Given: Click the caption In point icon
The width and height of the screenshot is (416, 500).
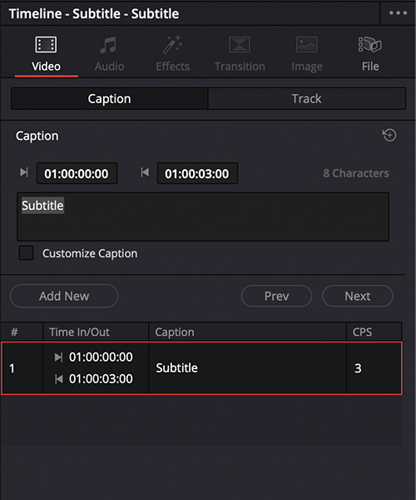Looking at the screenshot, I should pyautogui.click(x=24, y=172).
